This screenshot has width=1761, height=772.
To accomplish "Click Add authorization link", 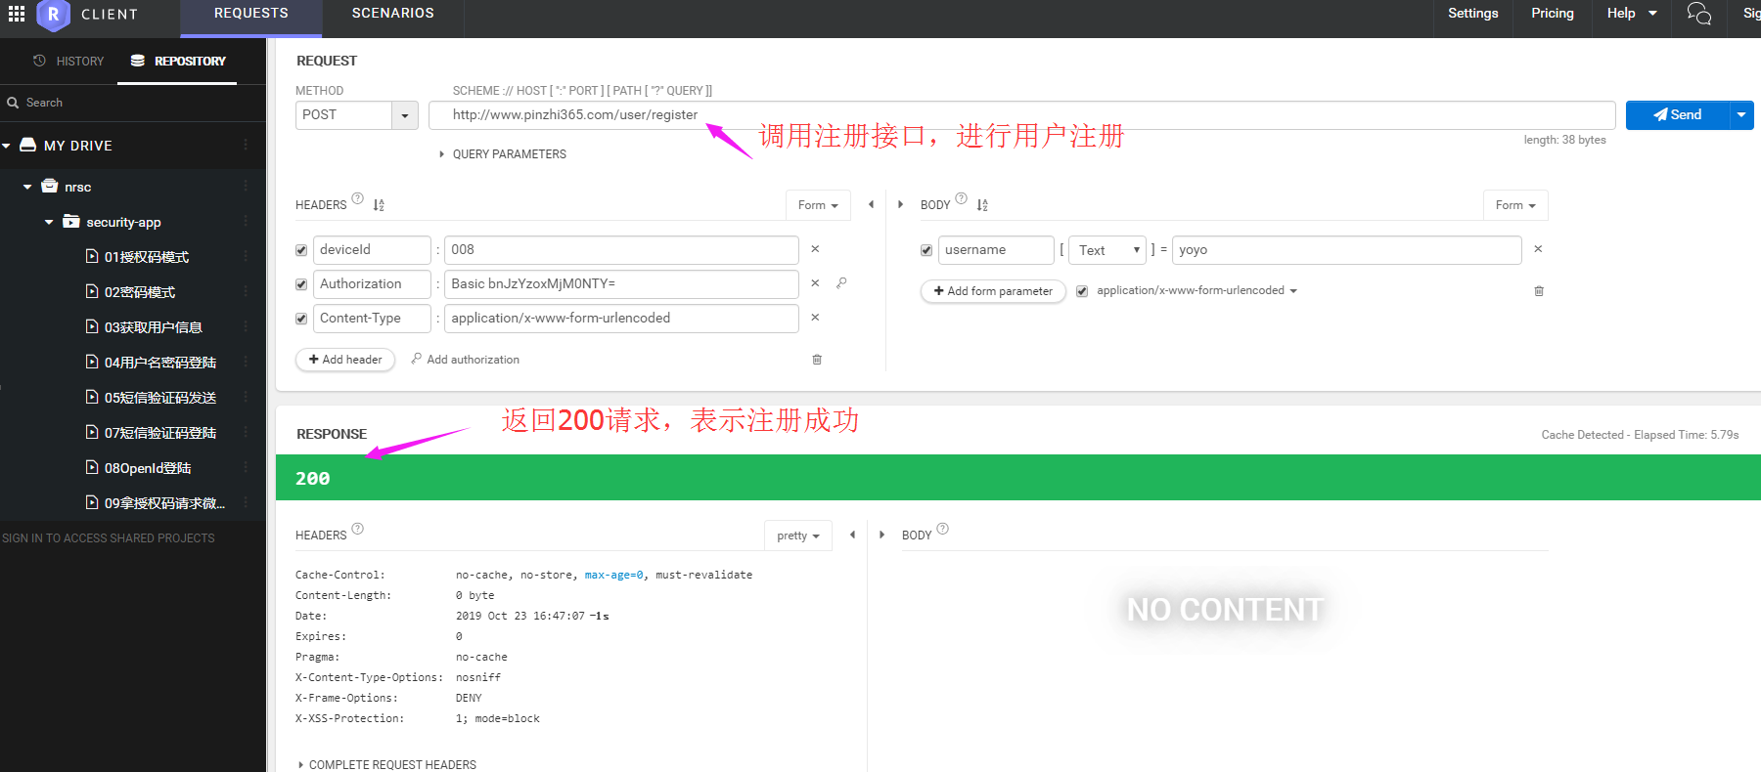I will 466,360.
